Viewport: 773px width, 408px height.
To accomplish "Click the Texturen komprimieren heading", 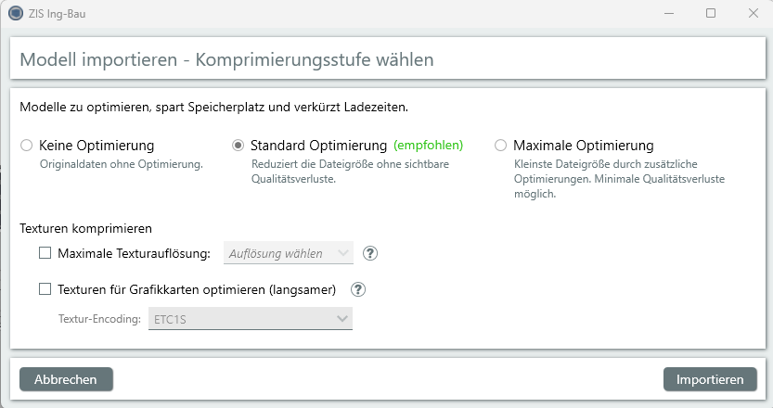I will [85, 229].
